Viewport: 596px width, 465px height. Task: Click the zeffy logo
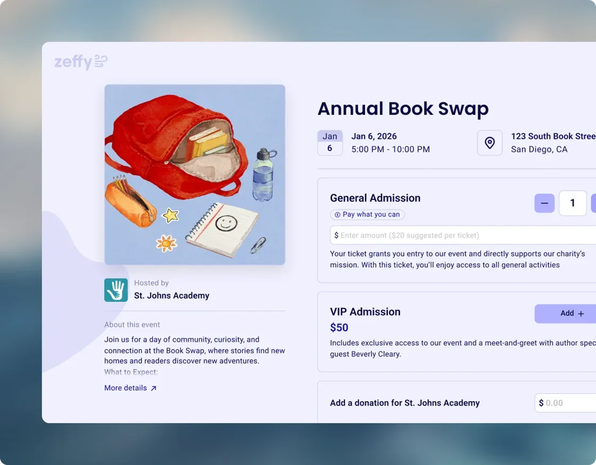[80, 62]
